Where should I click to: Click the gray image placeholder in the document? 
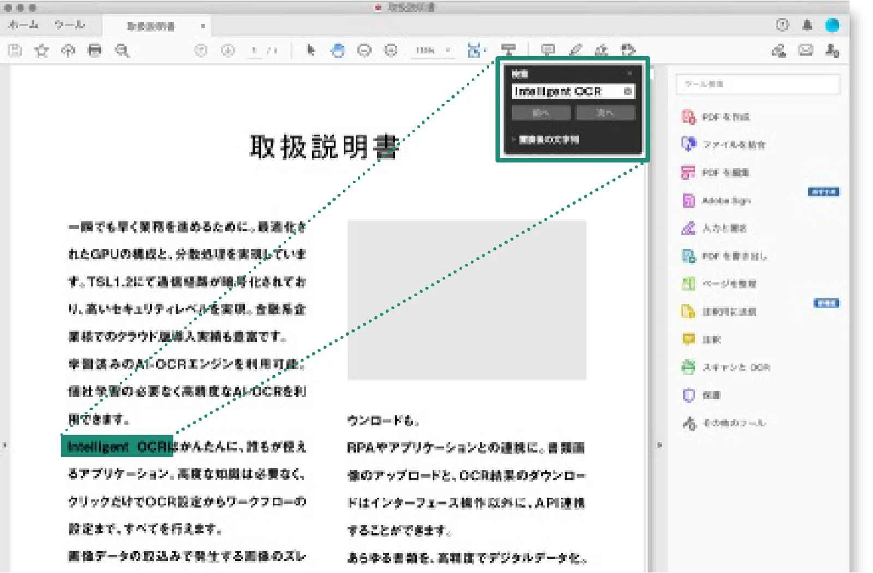coord(467,300)
